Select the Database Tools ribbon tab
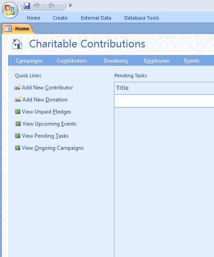Viewport: 214px width, 257px height. click(142, 18)
